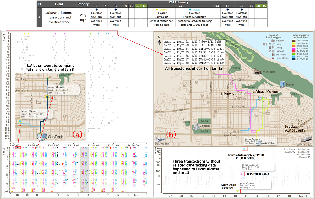Click the Capitol building icon on the map
The image size is (315, 199).
point(196,126)
